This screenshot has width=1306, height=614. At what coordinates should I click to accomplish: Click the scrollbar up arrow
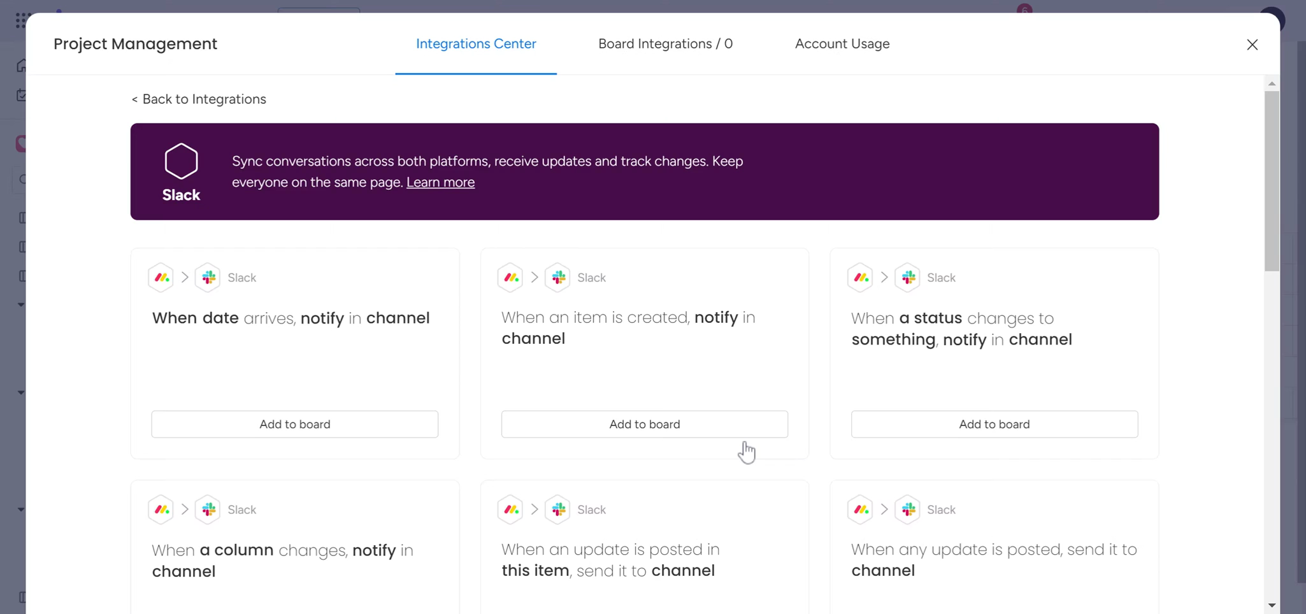1272,83
